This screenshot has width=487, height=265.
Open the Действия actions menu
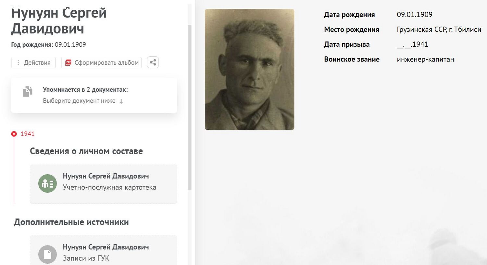(33, 63)
